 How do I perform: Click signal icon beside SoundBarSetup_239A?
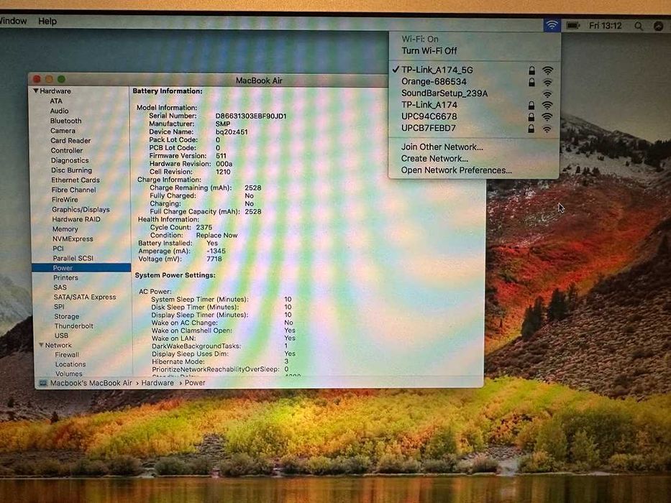(547, 94)
